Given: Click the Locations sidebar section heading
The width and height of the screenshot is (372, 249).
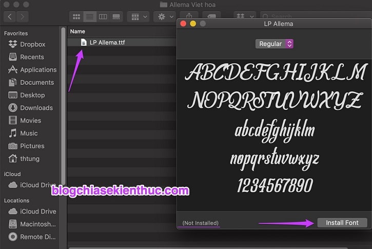Looking at the screenshot, I should point(16,200).
